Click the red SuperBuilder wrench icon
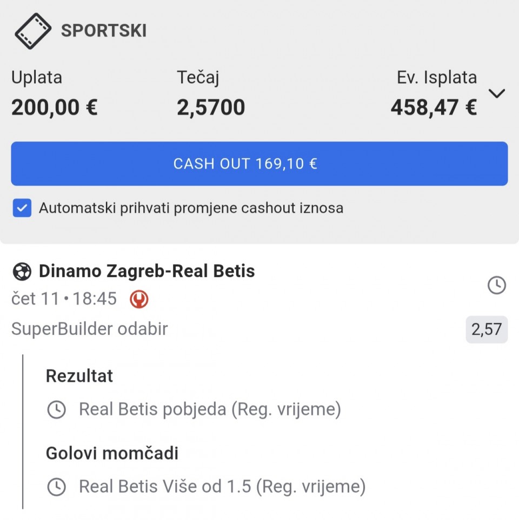This screenshot has height=520, width=519. pos(139,299)
